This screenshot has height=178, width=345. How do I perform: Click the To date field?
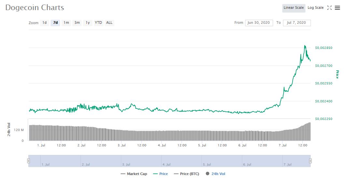click(x=297, y=23)
